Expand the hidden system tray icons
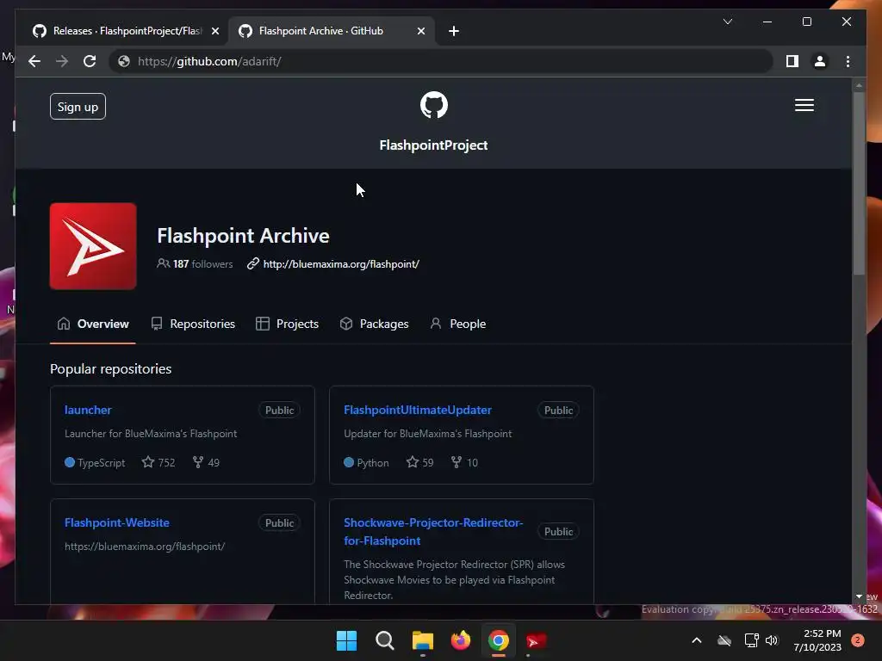 (696, 640)
